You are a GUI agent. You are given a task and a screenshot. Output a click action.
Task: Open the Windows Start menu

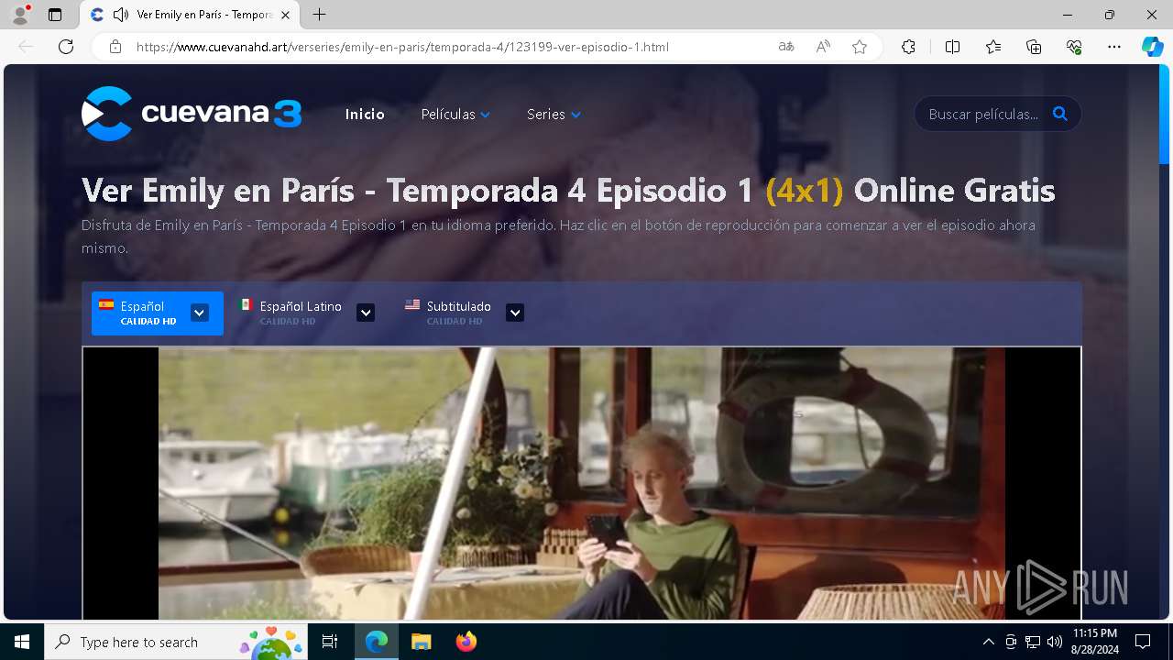22,642
